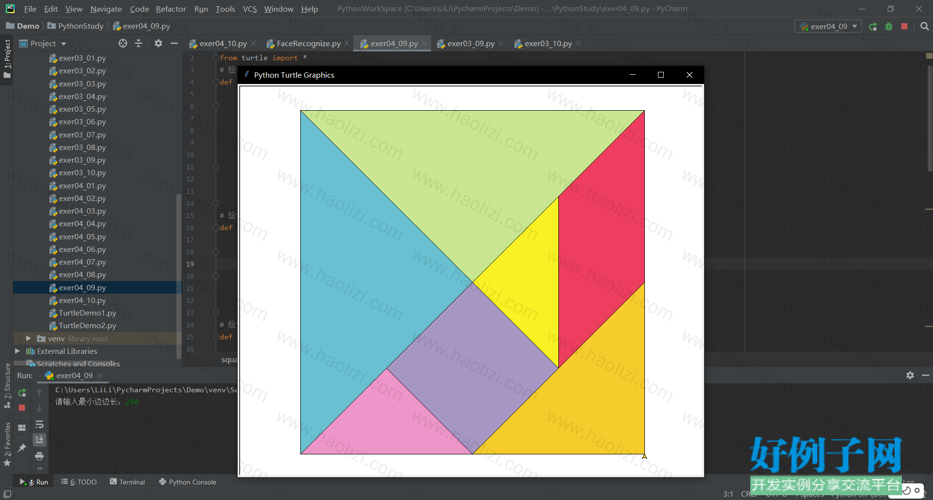The width and height of the screenshot is (933, 500).
Task: Click the restore layout icon in Run panel
Action: [x=22, y=428]
